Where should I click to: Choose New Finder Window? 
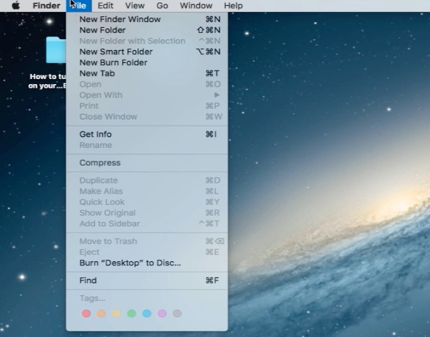(147, 19)
